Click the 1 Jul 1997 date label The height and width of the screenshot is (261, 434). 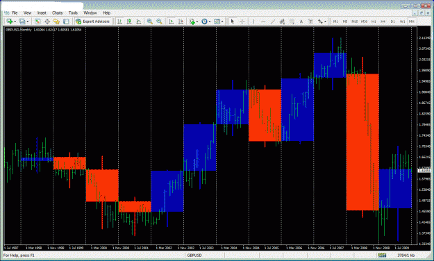[11, 248]
